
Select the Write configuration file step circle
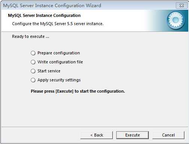[33, 62]
